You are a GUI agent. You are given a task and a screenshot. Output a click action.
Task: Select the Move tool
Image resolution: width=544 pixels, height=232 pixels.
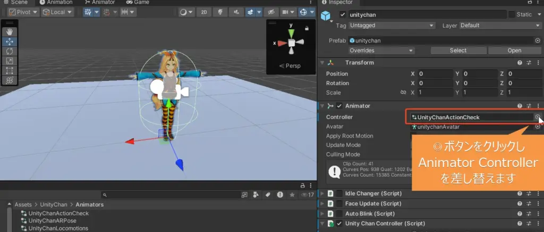click(10, 42)
